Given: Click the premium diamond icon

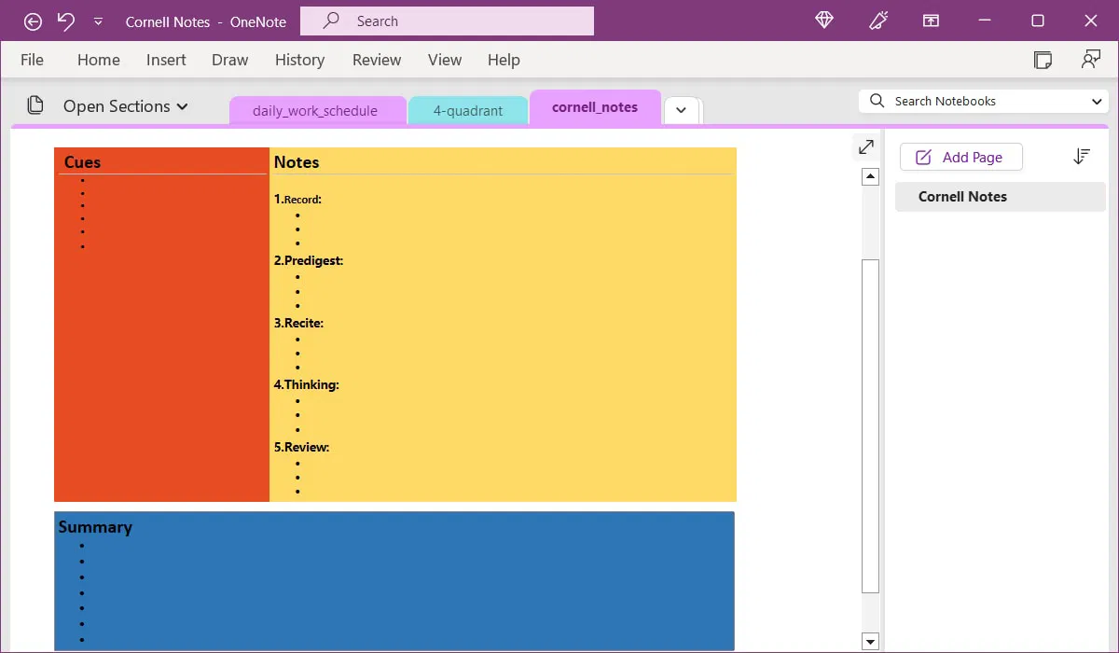Looking at the screenshot, I should coord(823,21).
